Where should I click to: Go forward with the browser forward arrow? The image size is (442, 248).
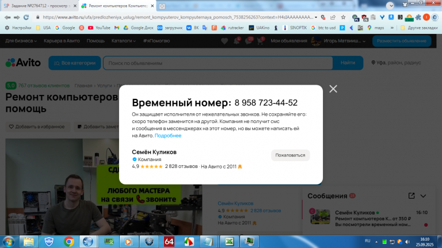pos(17,17)
